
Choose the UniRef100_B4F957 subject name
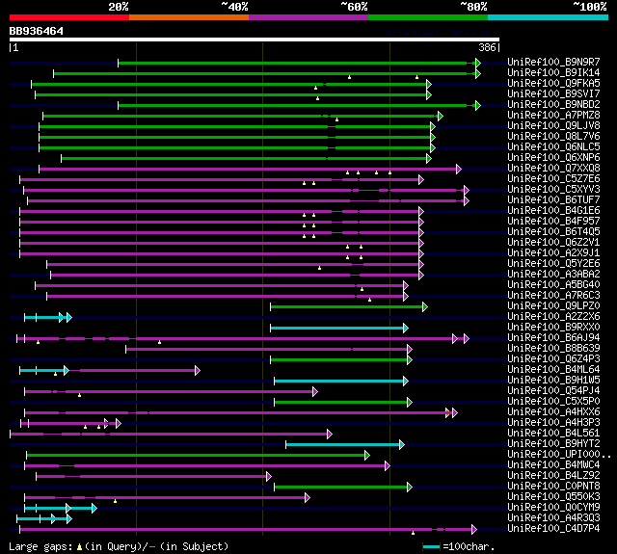pos(553,222)
